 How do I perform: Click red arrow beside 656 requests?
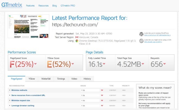(x=164, y=64)
